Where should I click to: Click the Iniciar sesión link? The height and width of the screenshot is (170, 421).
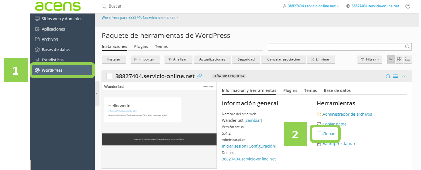[x=234, y=146]
